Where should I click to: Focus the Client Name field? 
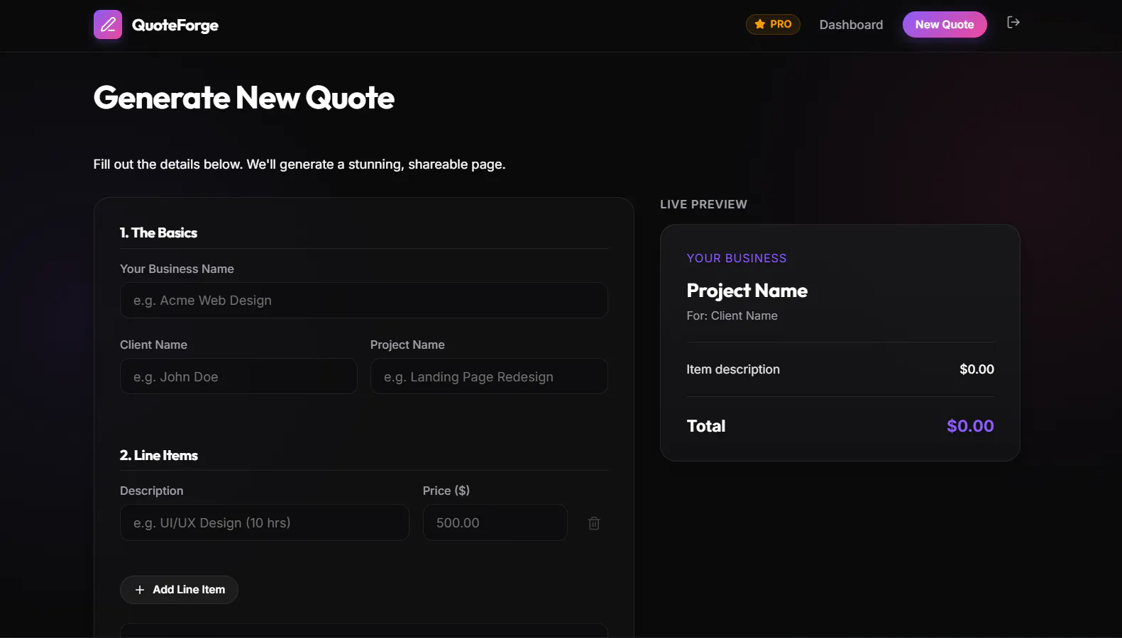[238, 376]
